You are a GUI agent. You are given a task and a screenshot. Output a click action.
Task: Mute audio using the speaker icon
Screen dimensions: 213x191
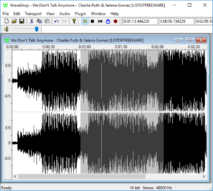pos(6,29)
